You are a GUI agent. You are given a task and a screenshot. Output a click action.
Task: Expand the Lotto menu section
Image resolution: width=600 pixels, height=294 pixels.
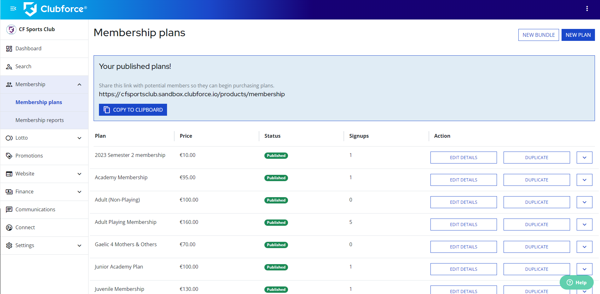(x=79, y=138)
